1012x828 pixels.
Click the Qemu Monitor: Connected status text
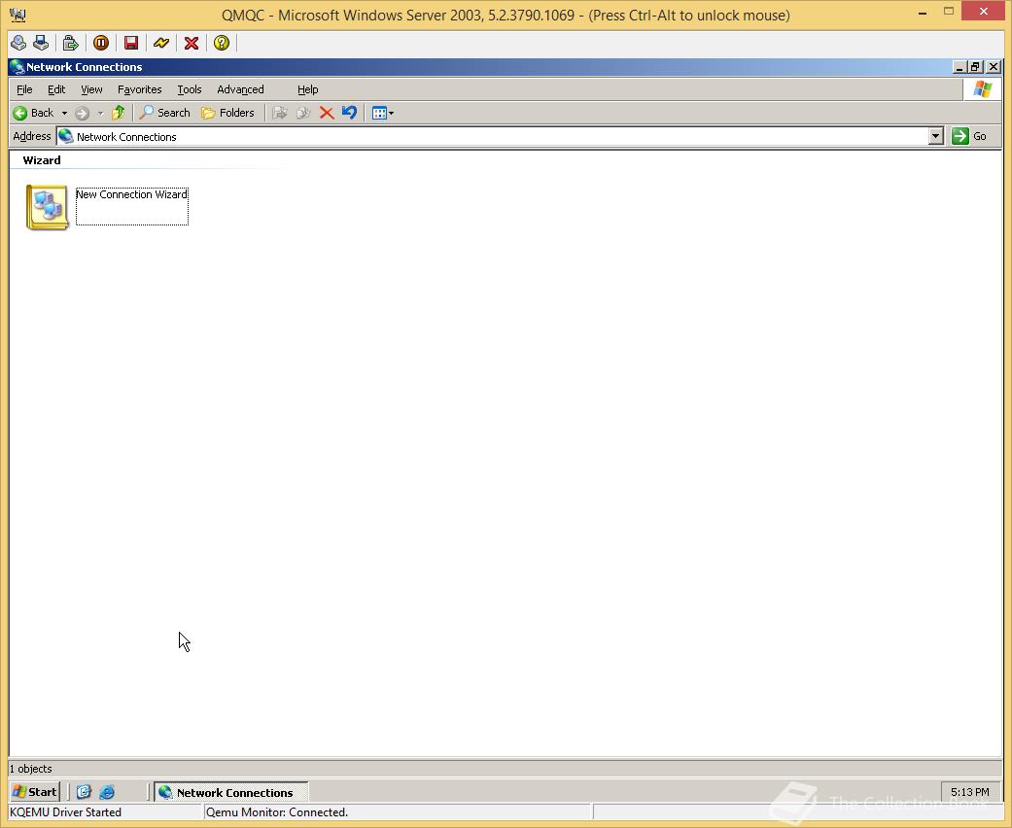pyautogui.click(x=277, y=812)
